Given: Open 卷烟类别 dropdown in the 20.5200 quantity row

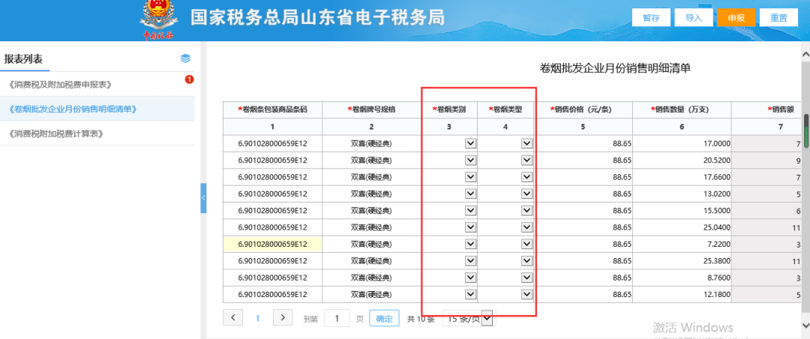Looking at the screenshot, I should coord(470,160).
